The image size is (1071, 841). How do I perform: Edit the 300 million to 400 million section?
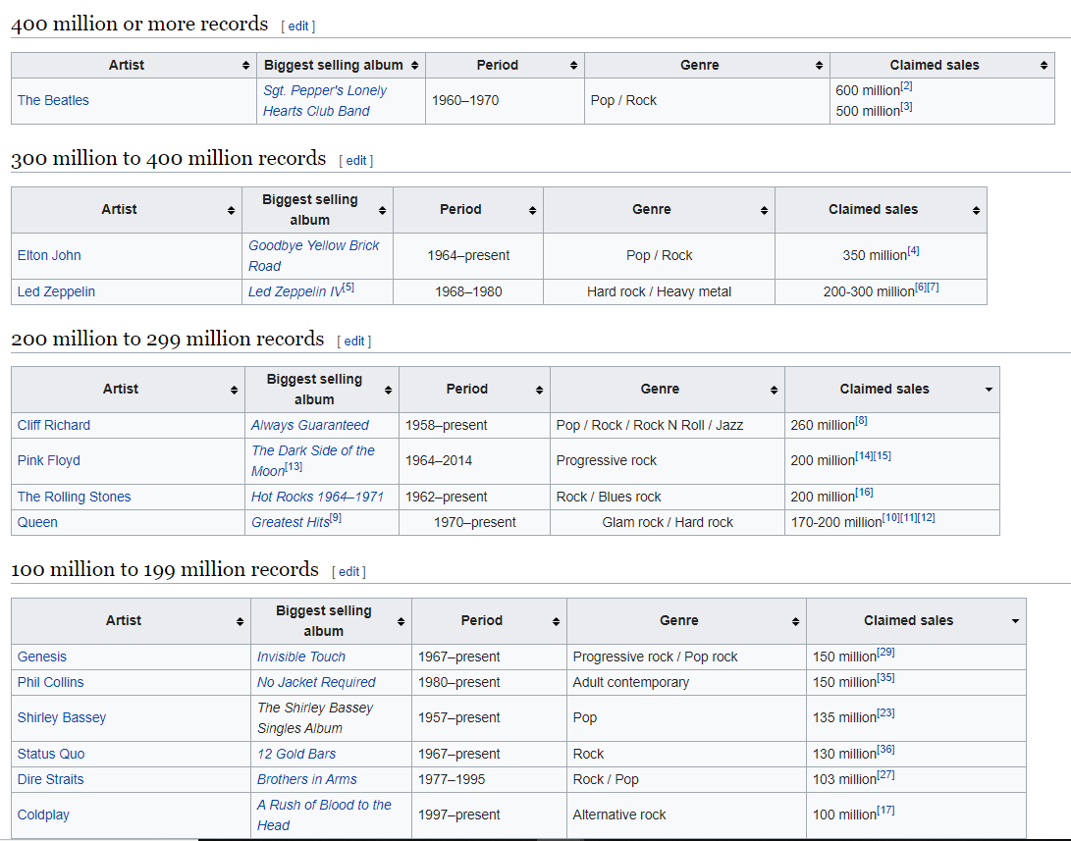[x=356, y=161]
